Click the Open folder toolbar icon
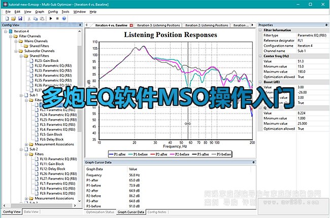330x218 pixels. tap(14, 19)
